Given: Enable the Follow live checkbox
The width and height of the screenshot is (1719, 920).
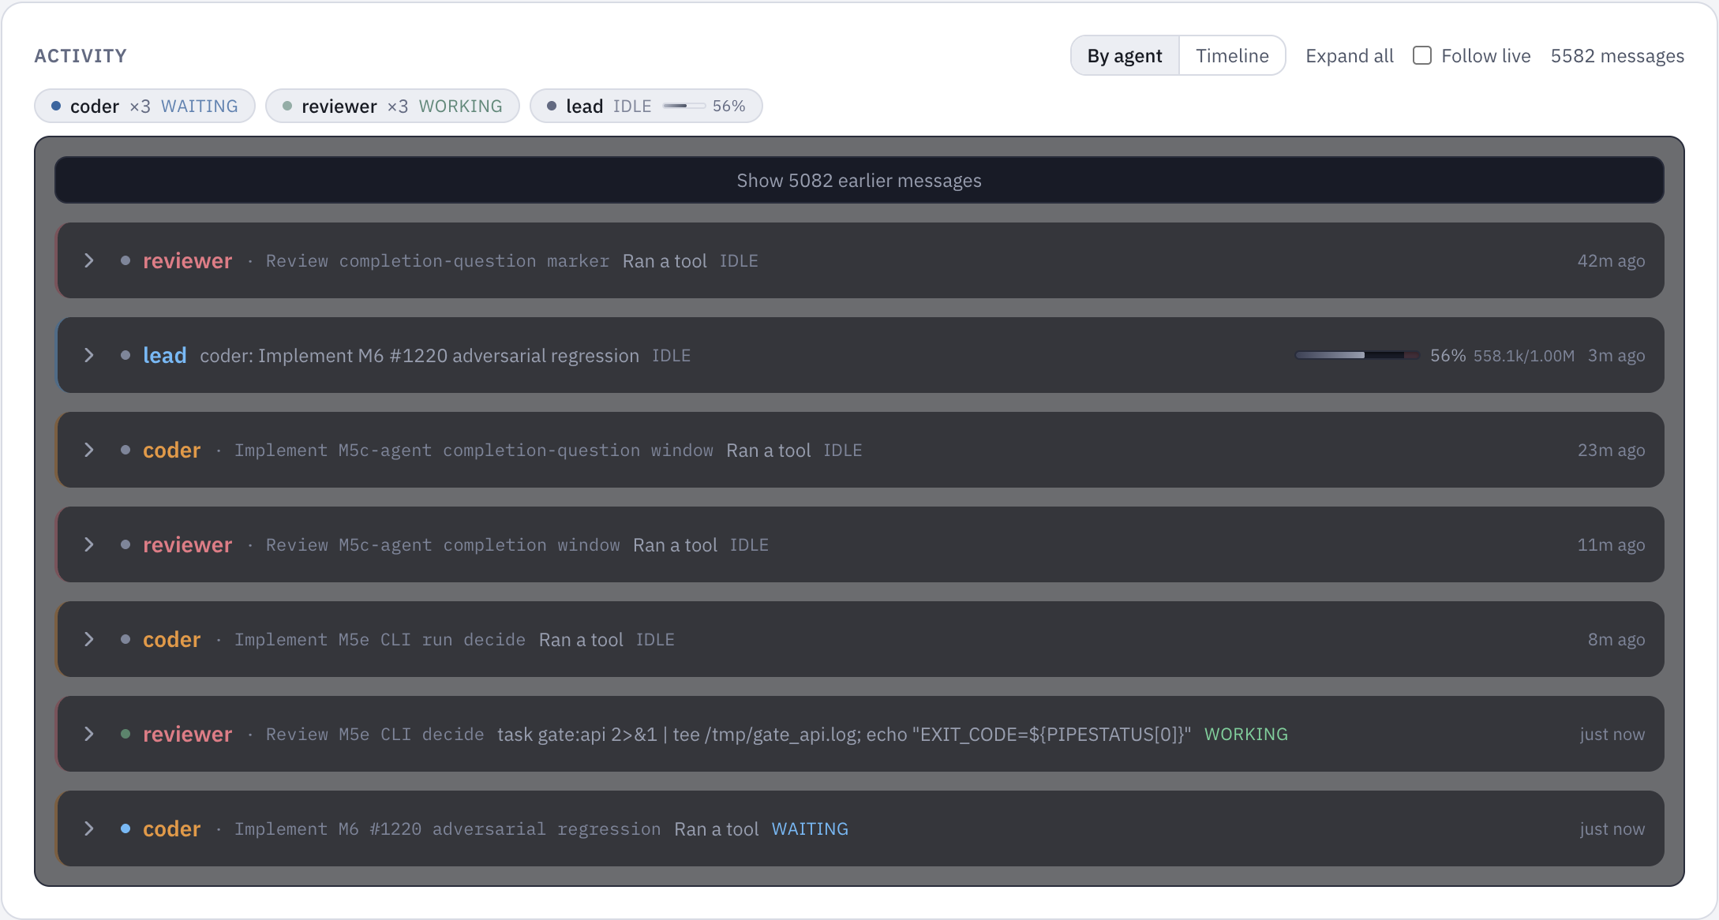Looking at the screenshot, I should coord(1422,55).
